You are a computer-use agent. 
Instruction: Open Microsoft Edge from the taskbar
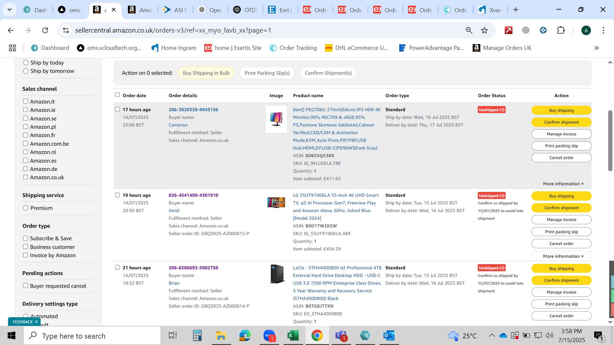(x=245, y=336)
